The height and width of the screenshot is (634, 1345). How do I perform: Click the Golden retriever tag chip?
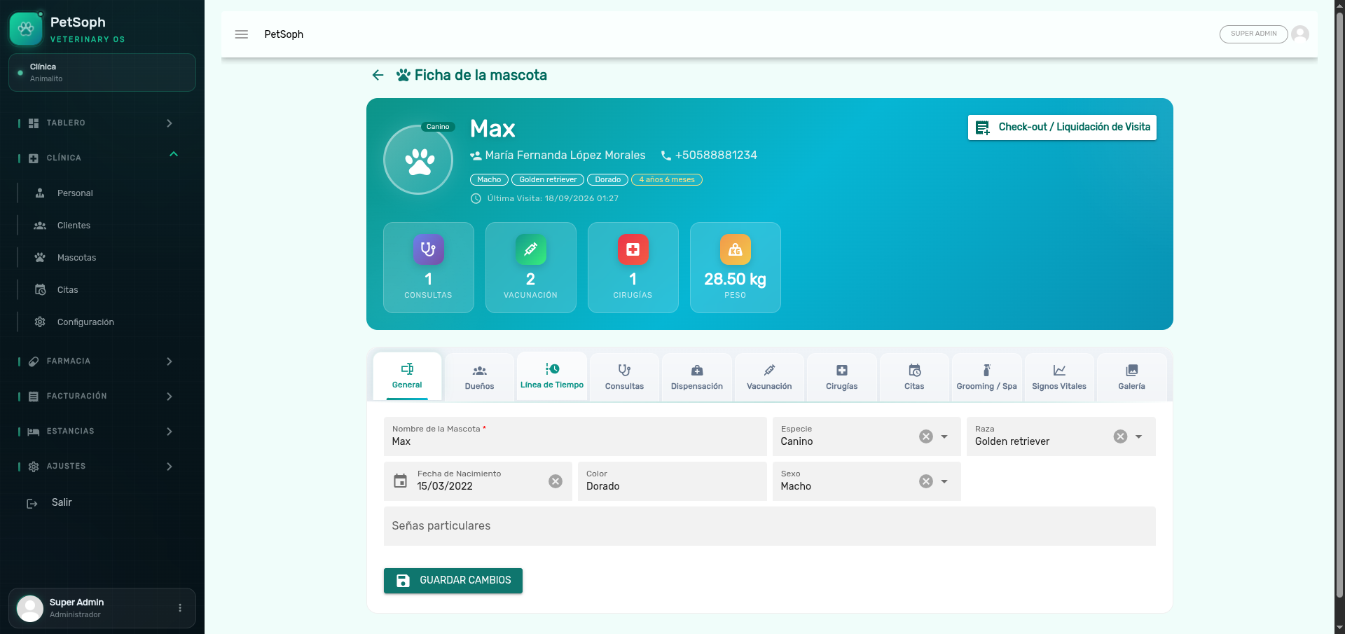(x=548, y=180)
